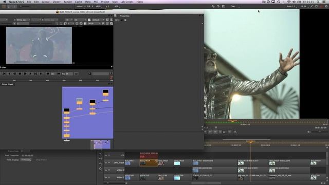This screenshot has height=185, width=329.
Task: Toggle the frame range lock icon
Action: click(x=89, y=73)
